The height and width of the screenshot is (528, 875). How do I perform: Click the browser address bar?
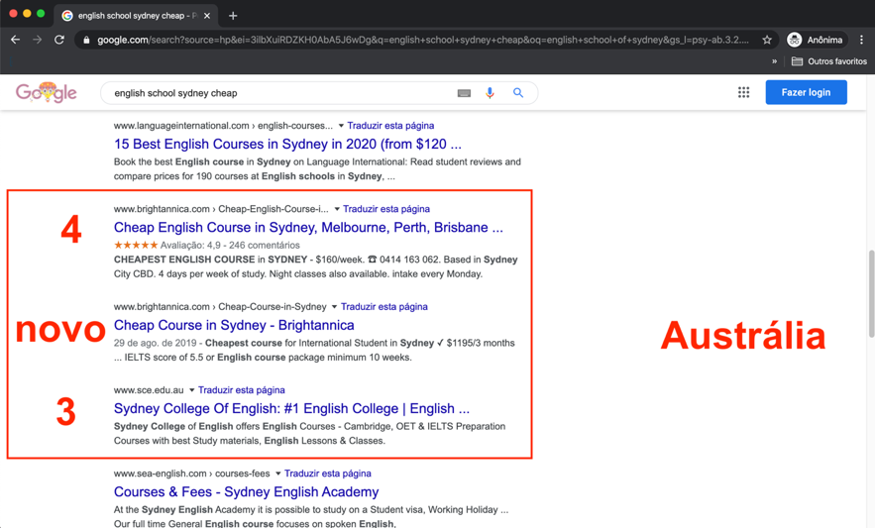click(x=423, y=40)
